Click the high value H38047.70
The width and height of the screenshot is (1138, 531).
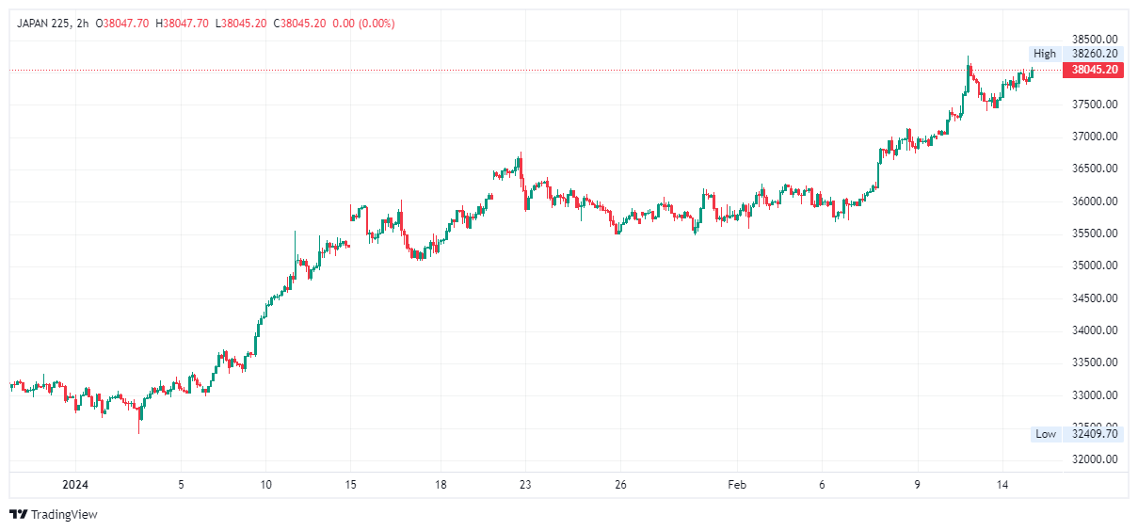185,24
